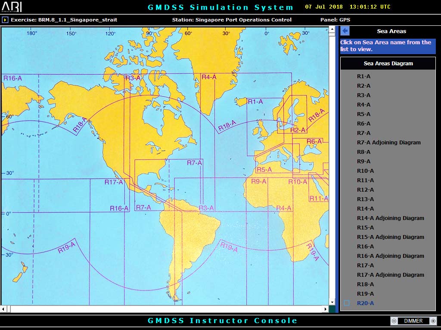441x330 pixels.
Task: Choose R18-A in the Sea Areas list
Action: click(365, 284)
